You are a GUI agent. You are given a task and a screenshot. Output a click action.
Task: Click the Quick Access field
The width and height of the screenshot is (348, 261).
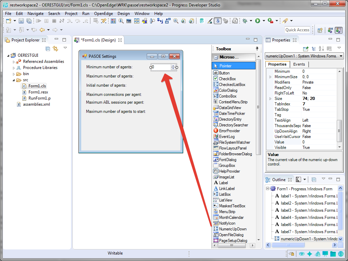297,30
